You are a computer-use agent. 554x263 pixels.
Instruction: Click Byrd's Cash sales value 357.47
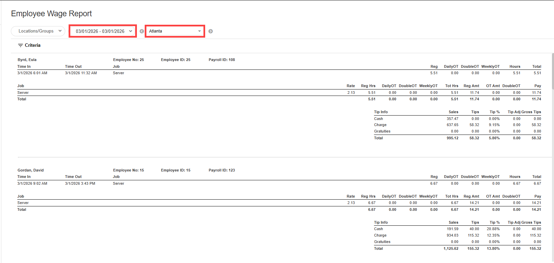pos(452,119)
